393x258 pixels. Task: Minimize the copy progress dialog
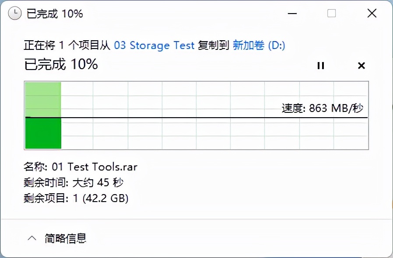(291, 13)
